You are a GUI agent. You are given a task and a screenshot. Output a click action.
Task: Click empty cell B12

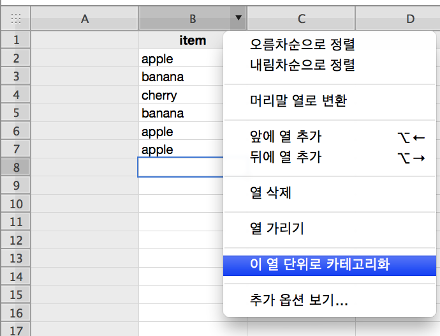click(180, 240)
